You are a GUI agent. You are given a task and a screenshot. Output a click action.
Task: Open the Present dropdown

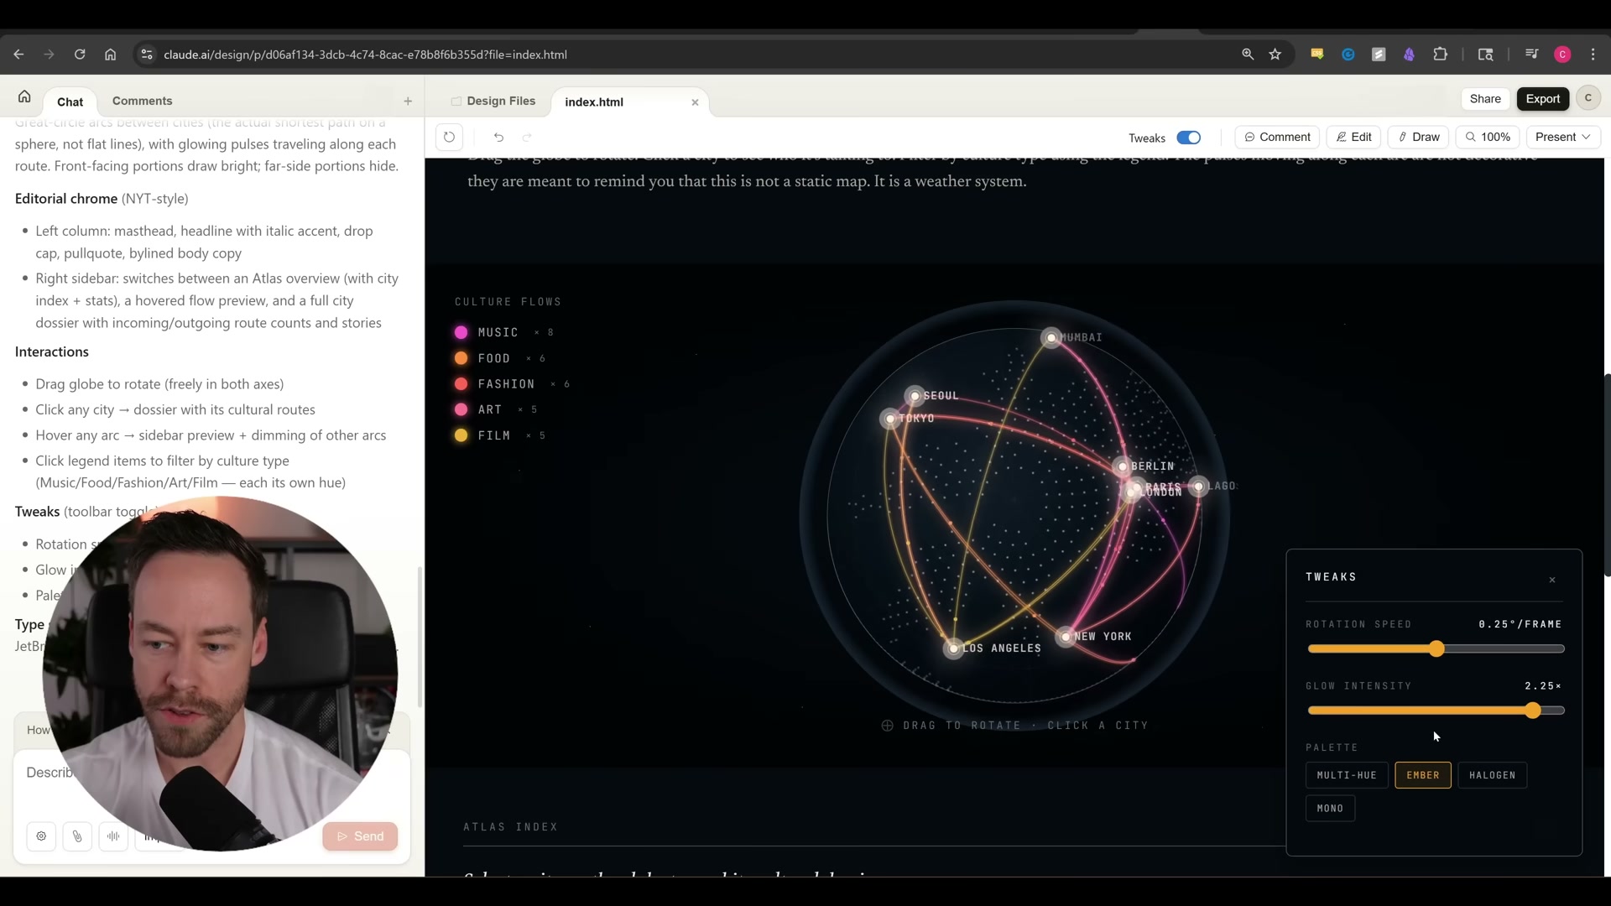(x=1562, y=137)
